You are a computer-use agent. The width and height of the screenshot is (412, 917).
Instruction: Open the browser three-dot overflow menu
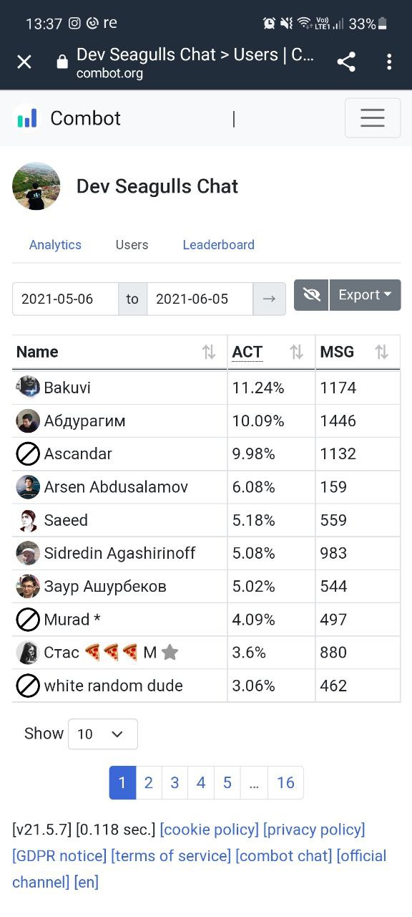coord(389,62)
